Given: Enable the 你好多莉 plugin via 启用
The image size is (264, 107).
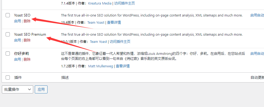Looking at the screenshot, I should pyautogui.click(x=18, y=59).
